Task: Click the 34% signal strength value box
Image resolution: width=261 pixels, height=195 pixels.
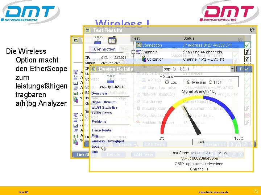Action: click(x=199, y=142)
